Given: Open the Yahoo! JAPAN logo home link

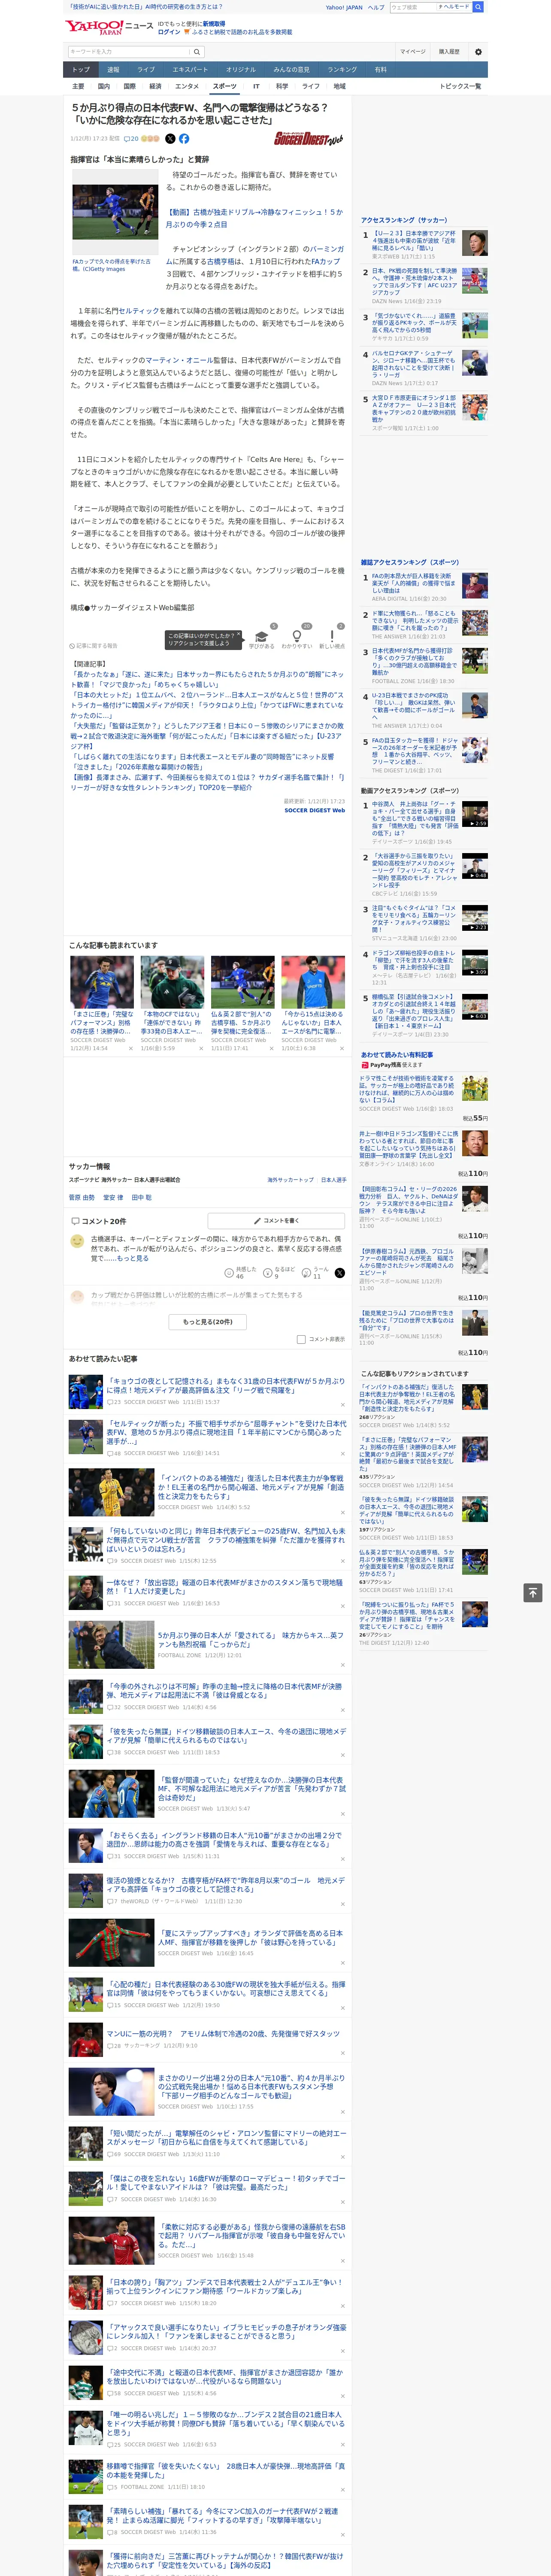Looking at the screenshot, I should point(95,27).
